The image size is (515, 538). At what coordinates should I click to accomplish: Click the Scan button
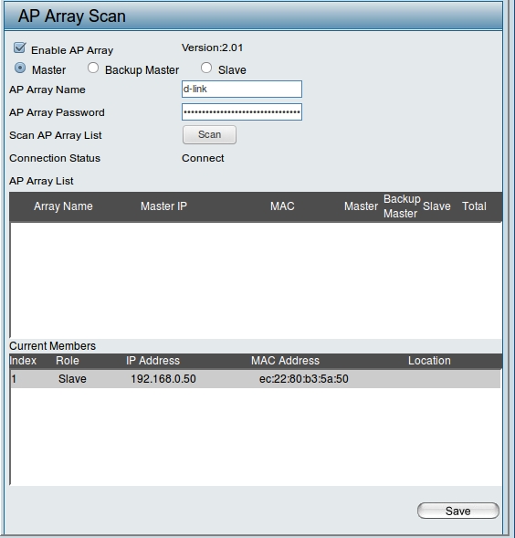[x=209, y=134]
